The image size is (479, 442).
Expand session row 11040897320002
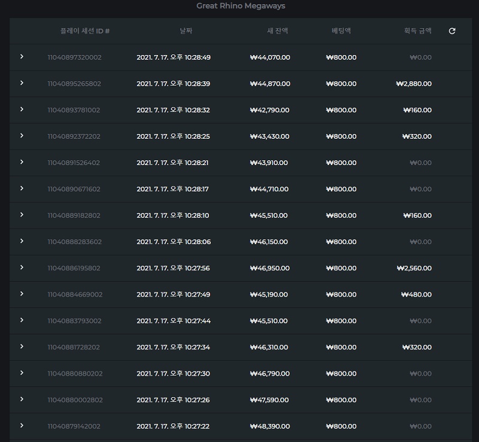click(x=22, y=56)
